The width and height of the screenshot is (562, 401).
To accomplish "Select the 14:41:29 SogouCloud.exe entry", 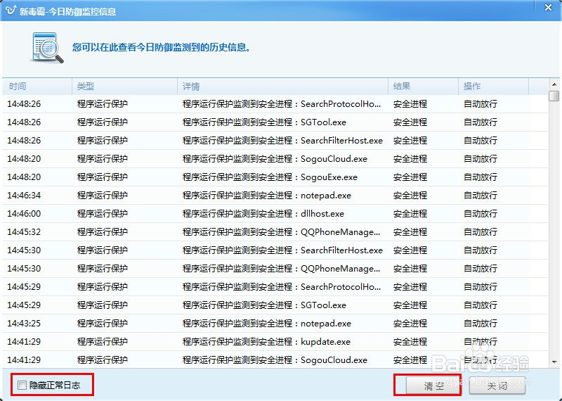I will click(x=275, y=359).
